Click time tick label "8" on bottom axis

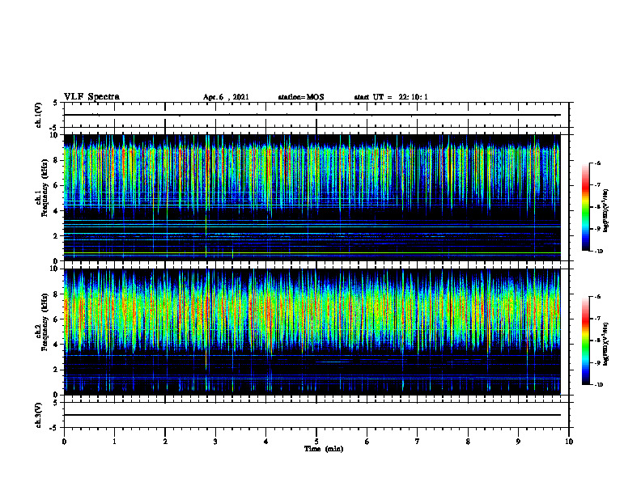468,442
